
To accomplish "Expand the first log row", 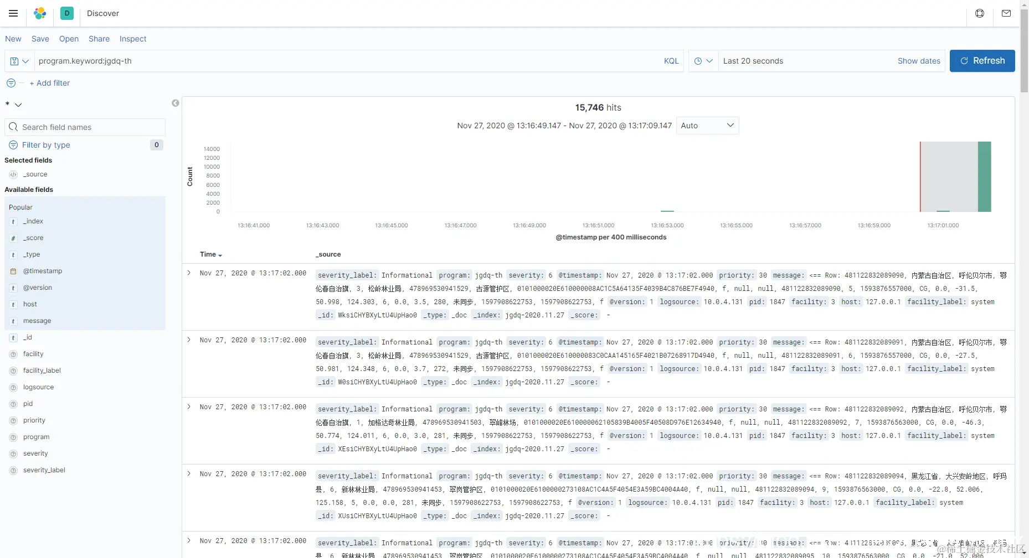I will point(189,273).
